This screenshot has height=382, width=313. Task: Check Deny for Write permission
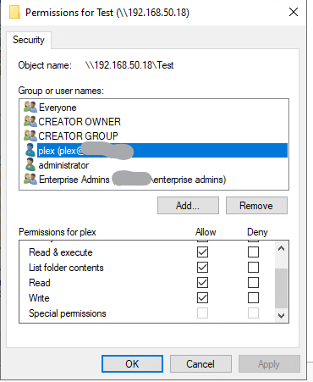tap(253, 297)
